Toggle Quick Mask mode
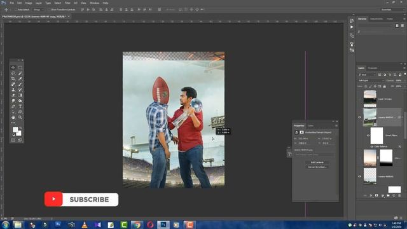 [13, 140]
